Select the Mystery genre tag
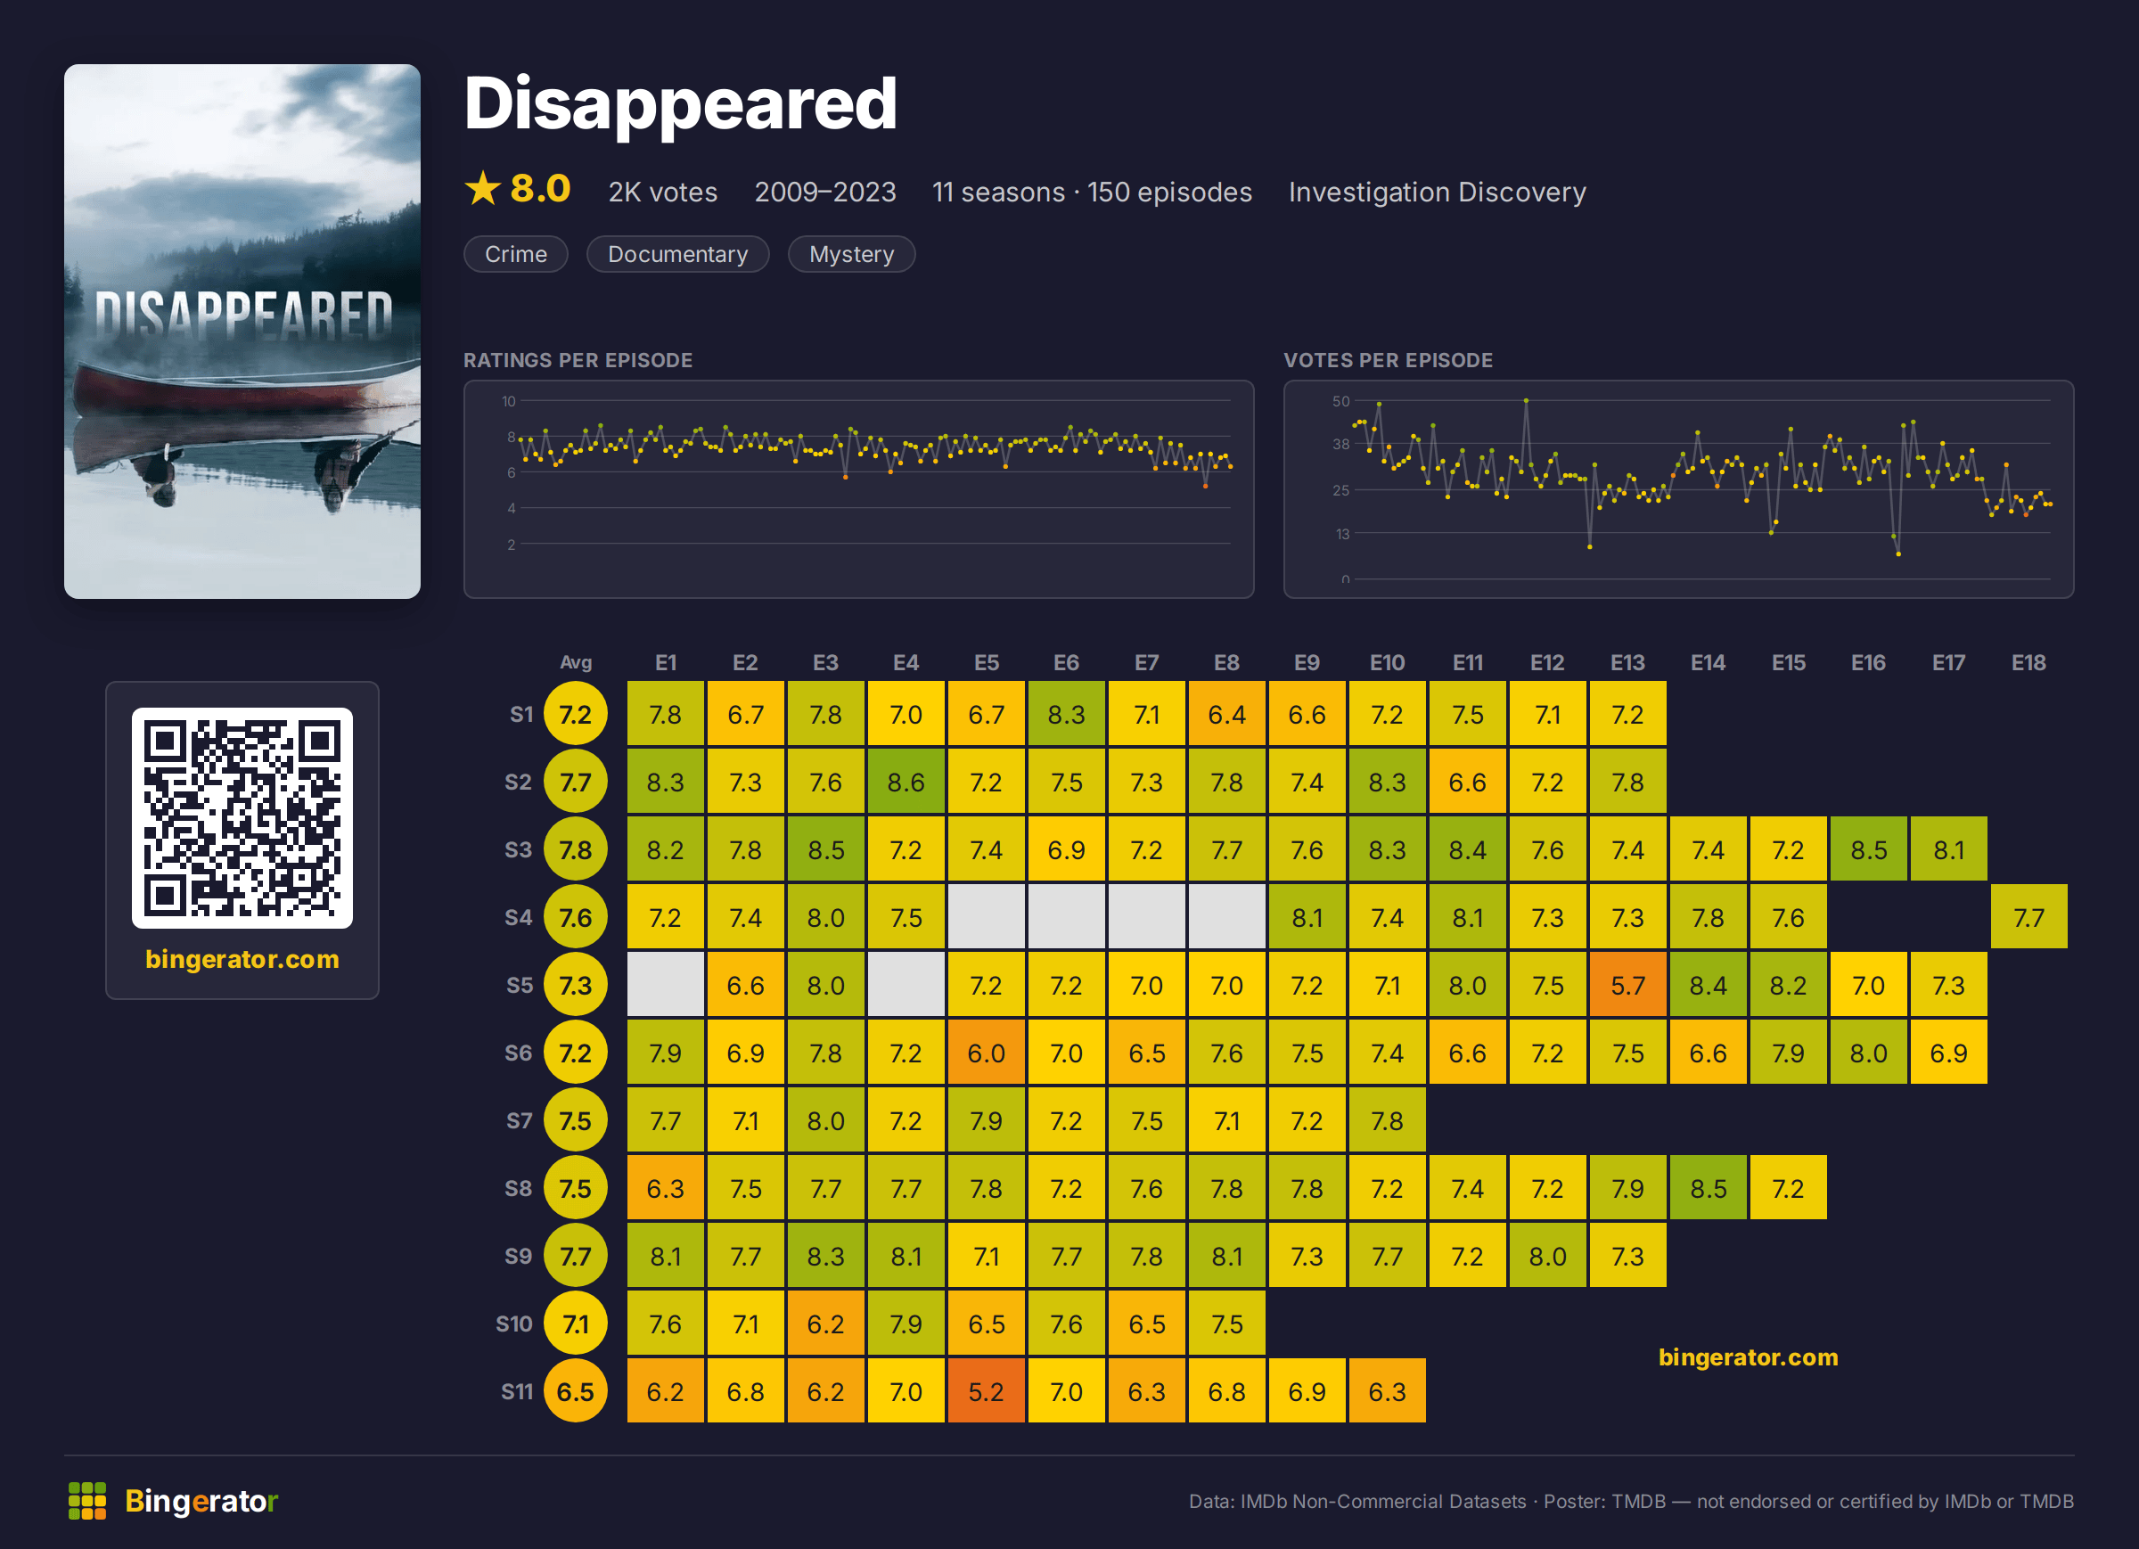Screen dimensions: 2139x1549 coord(850,254)
